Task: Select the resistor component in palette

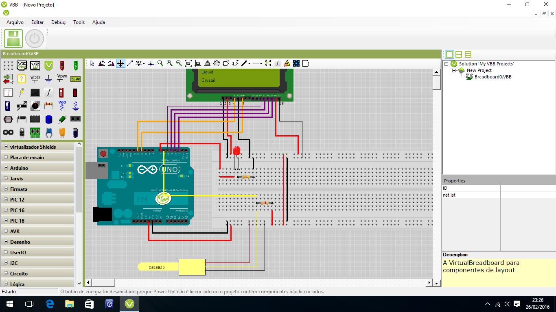Action: click(48, 106)
